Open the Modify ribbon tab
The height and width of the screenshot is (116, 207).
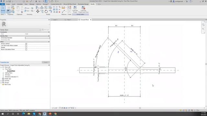tap(93, 4)
